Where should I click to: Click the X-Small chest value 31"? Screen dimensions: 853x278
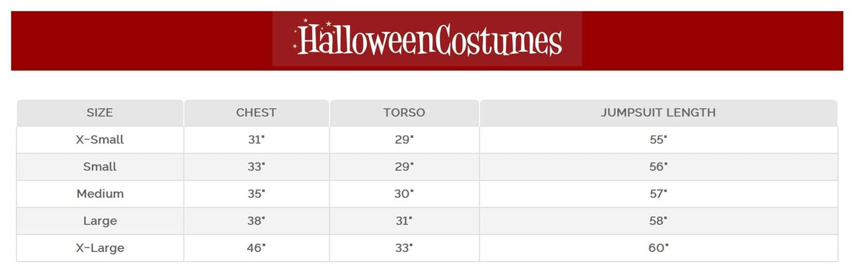(x=256, y=140)
